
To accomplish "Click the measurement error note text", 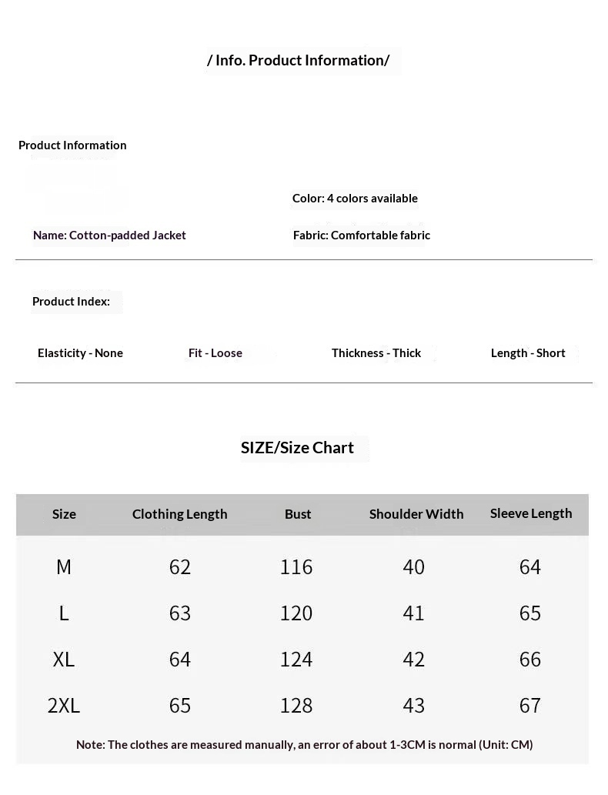I will [x=304, y=745].
